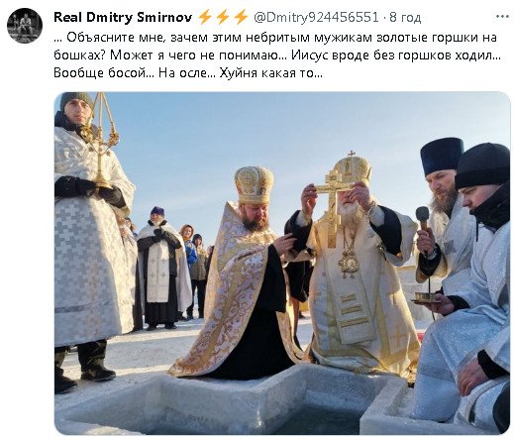The height and width of the screenshot is (441, 514).
Task: Click the bishop's round chest medallion
Action: pyautogui.click(x=349, y=265)
